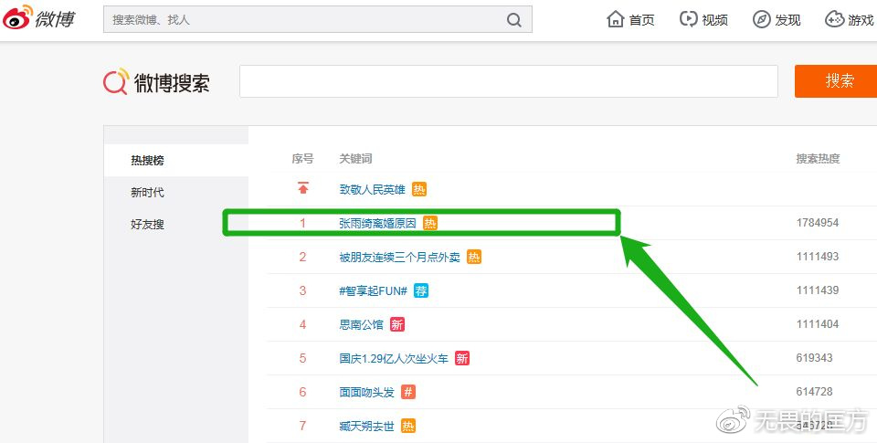
Task: Click 热 badge next to 致敬人民英雄
Action: [x=419, y=190]
